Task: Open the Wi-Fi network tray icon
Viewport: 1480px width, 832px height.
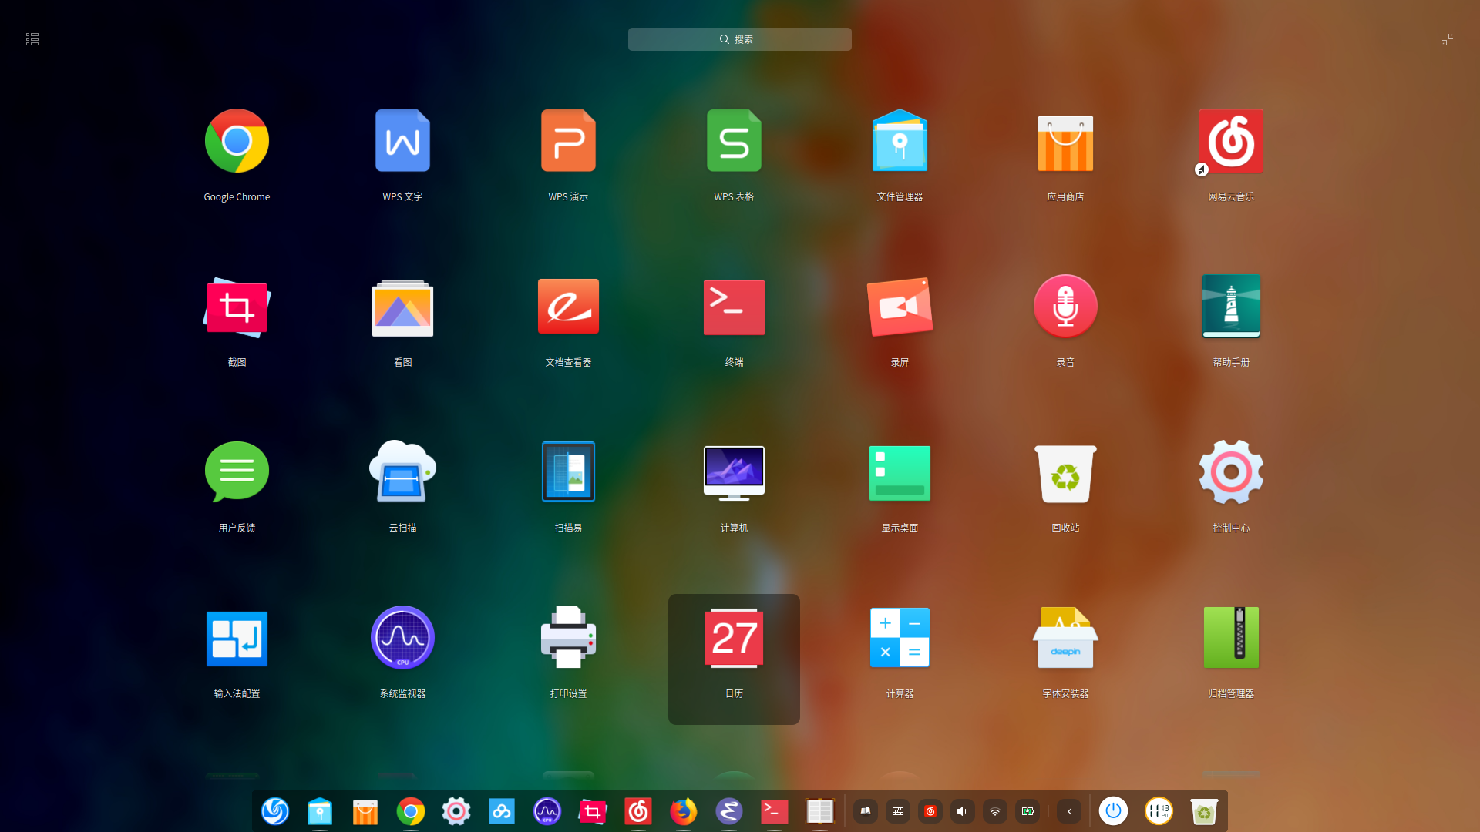Action: click(995, 811)
